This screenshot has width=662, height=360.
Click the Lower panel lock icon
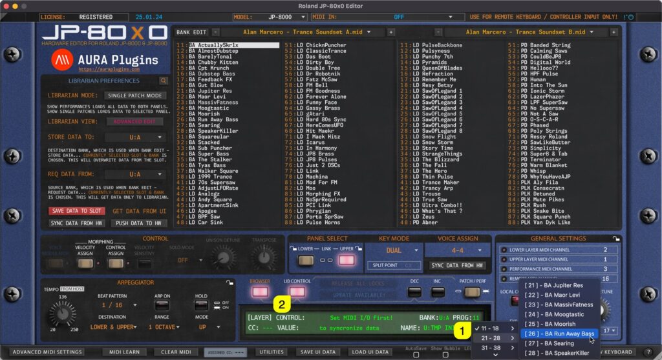point(293,249)
